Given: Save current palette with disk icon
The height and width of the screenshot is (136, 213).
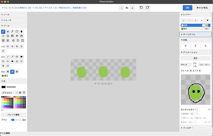Looking at the screenshot, I should [x=20, y=93].
